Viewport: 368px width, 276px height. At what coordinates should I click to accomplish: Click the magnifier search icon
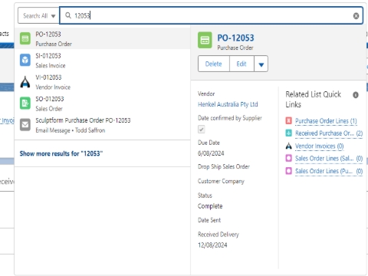tap(68, 15)
